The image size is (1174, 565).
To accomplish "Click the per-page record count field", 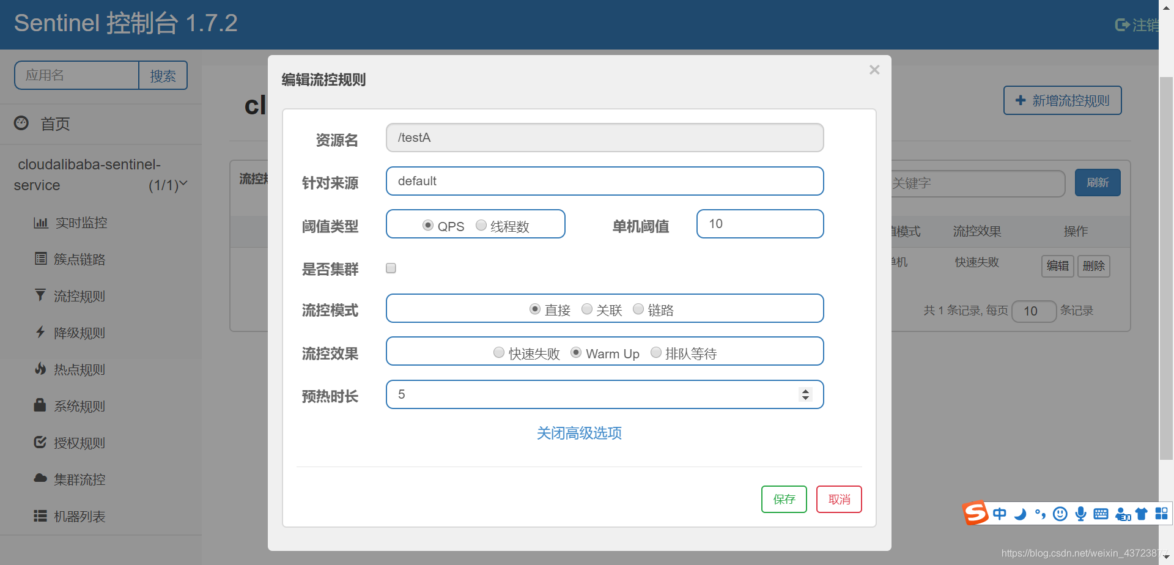I will [1034, 311].
